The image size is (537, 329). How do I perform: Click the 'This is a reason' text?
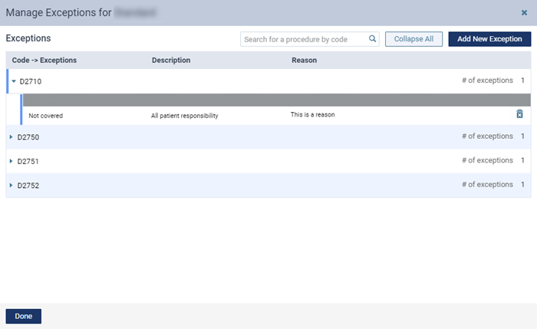[x=312, y=115]
